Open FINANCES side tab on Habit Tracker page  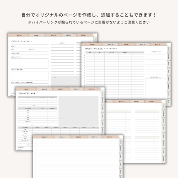point(169,86)
